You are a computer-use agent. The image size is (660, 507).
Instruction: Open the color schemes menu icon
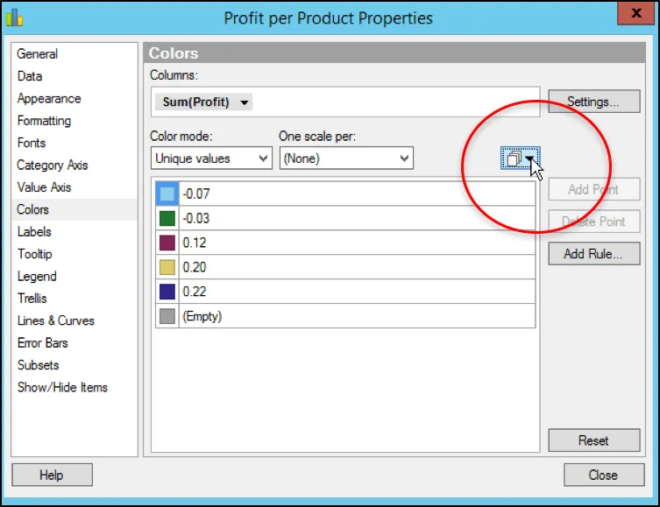point(520,158)
